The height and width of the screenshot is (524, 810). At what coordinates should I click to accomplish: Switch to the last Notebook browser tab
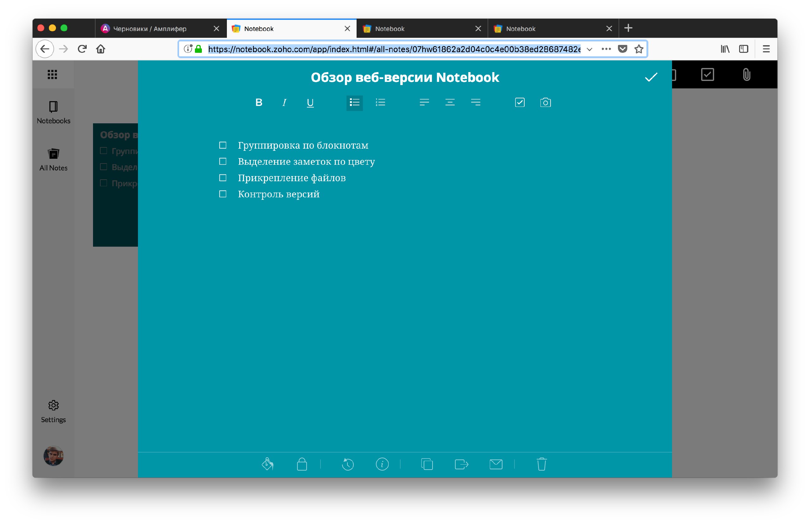point(553,28)
